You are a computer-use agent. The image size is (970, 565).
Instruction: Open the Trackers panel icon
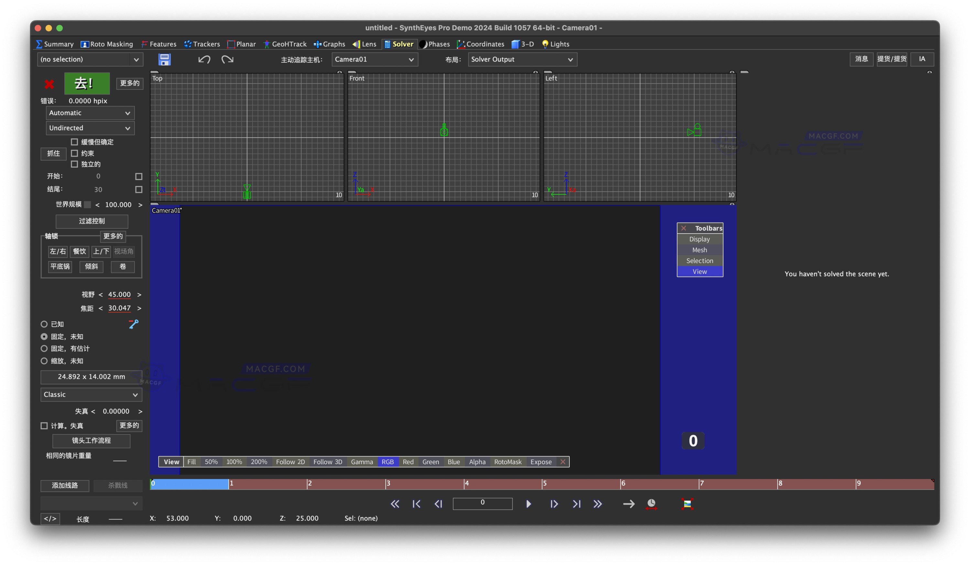point(188,44)
